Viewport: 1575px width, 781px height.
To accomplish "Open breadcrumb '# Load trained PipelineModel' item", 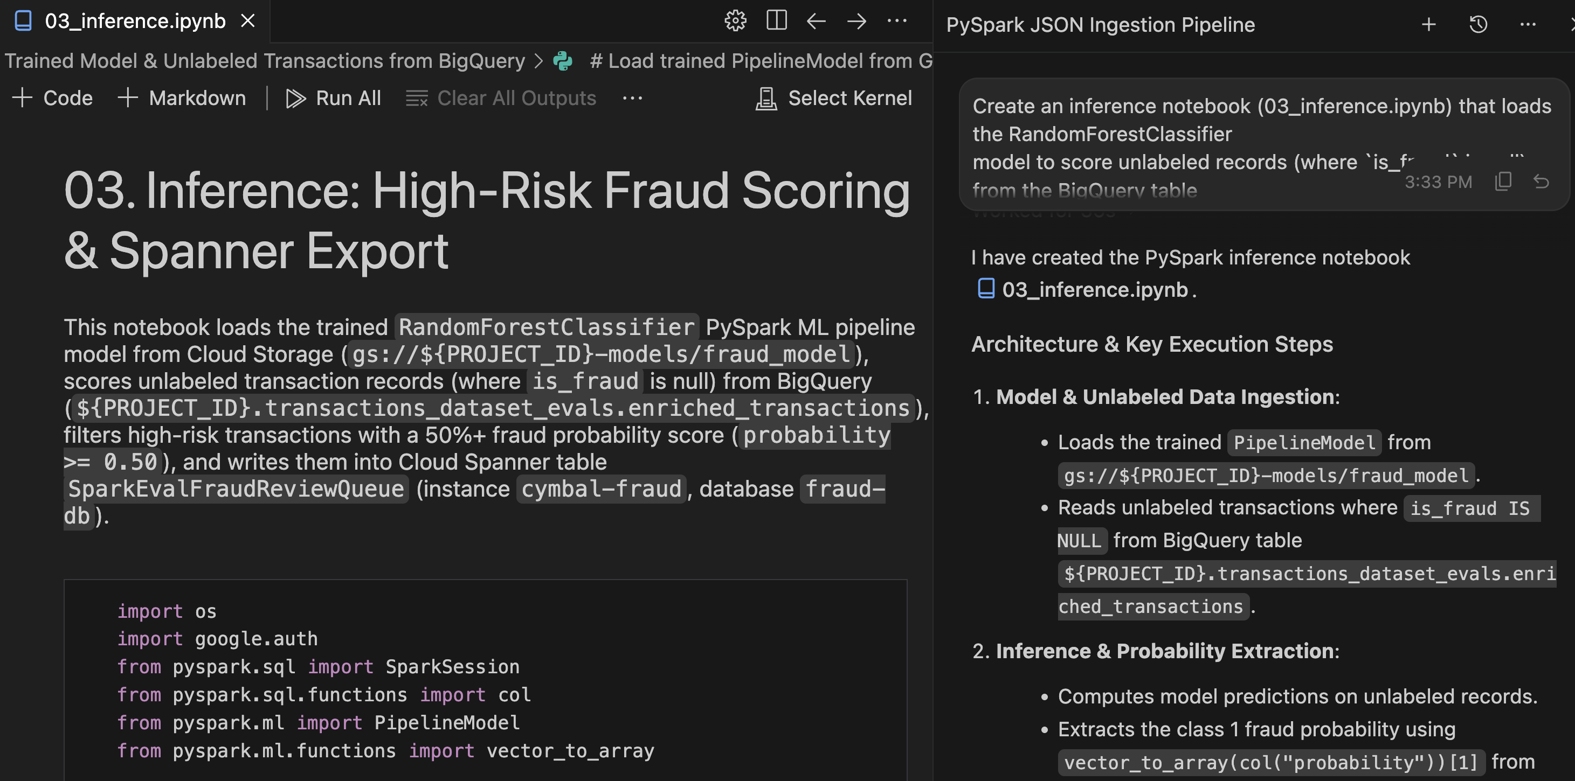I will pyautogui.click(x=761, y=60).
